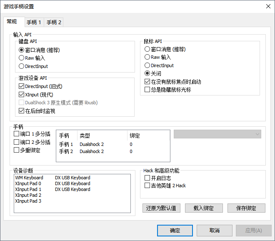Open the 手柄 2 tab
This screenshot has height=241, width=275.
53,23
